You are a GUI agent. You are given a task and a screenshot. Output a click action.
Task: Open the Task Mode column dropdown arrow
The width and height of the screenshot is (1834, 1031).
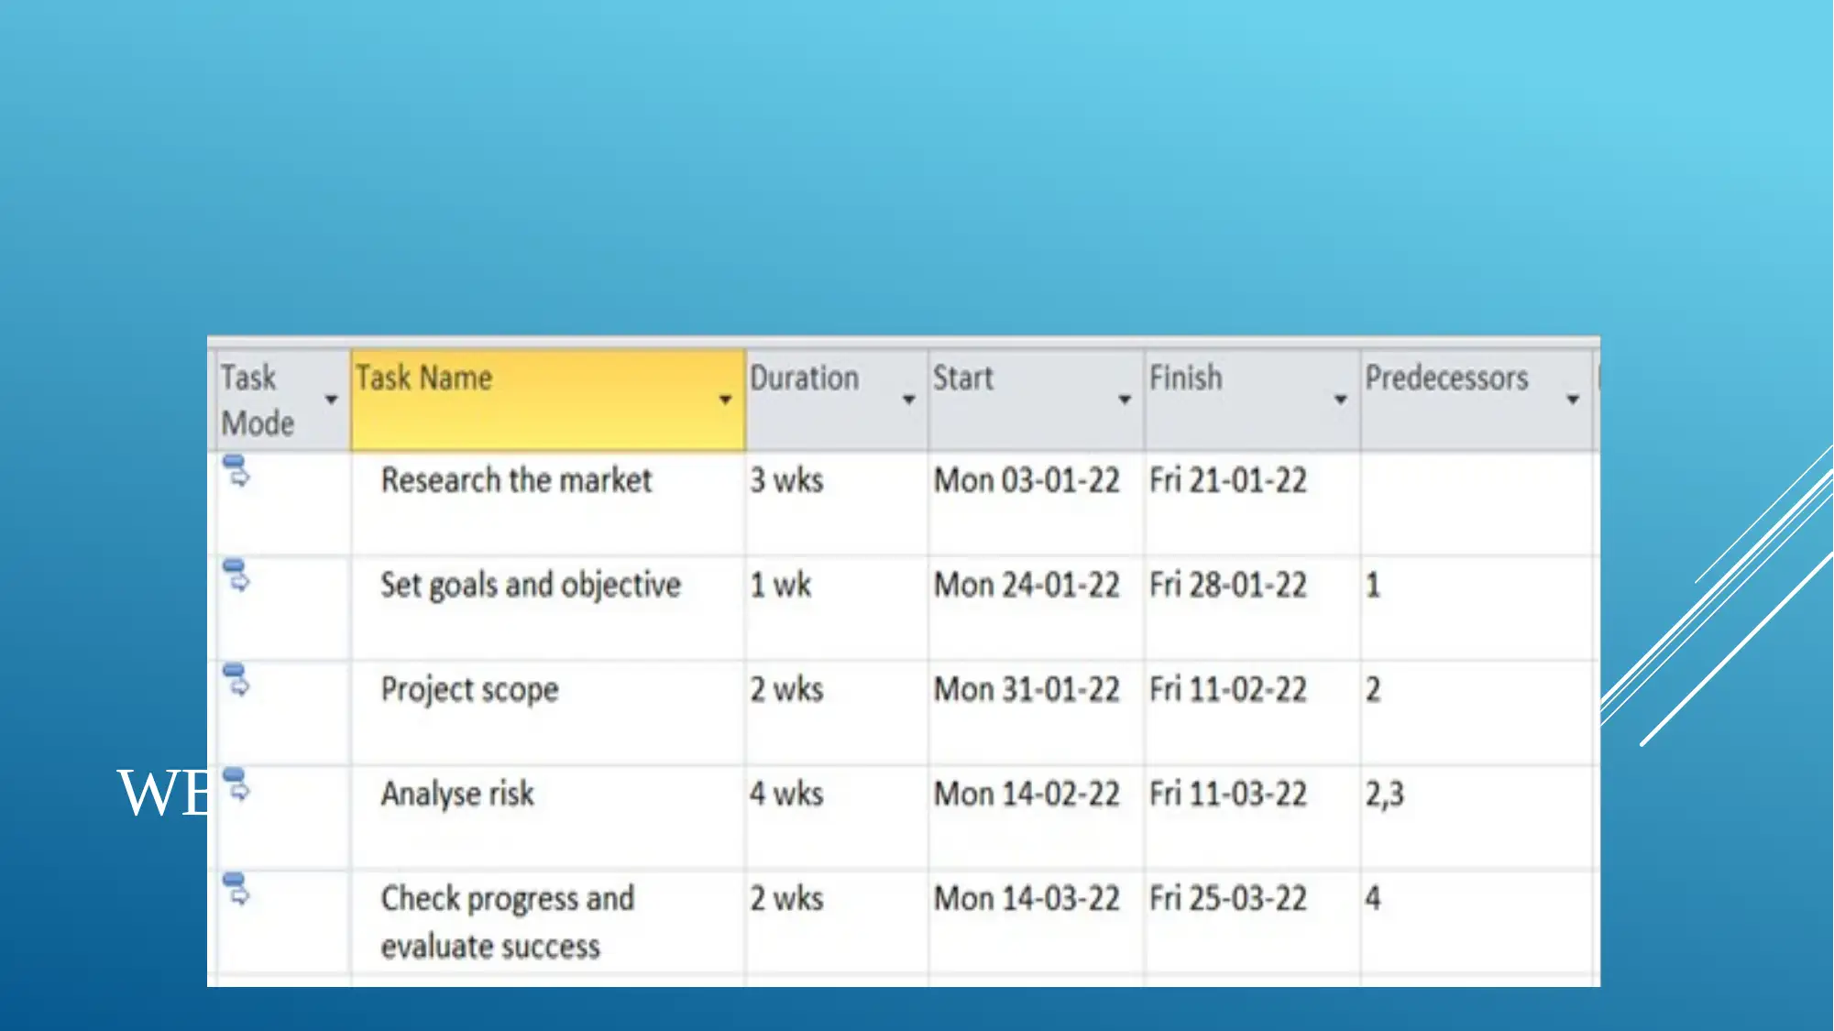tap(331, 400)
